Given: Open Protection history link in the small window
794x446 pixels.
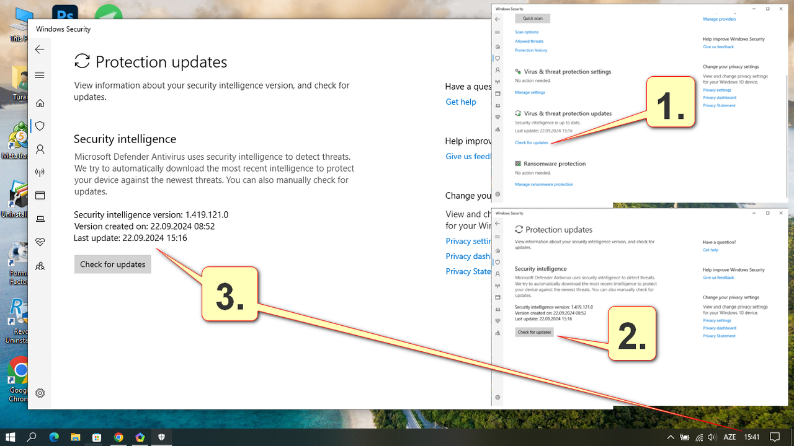Looking at the screenshot, I should (x=531, y=50).
